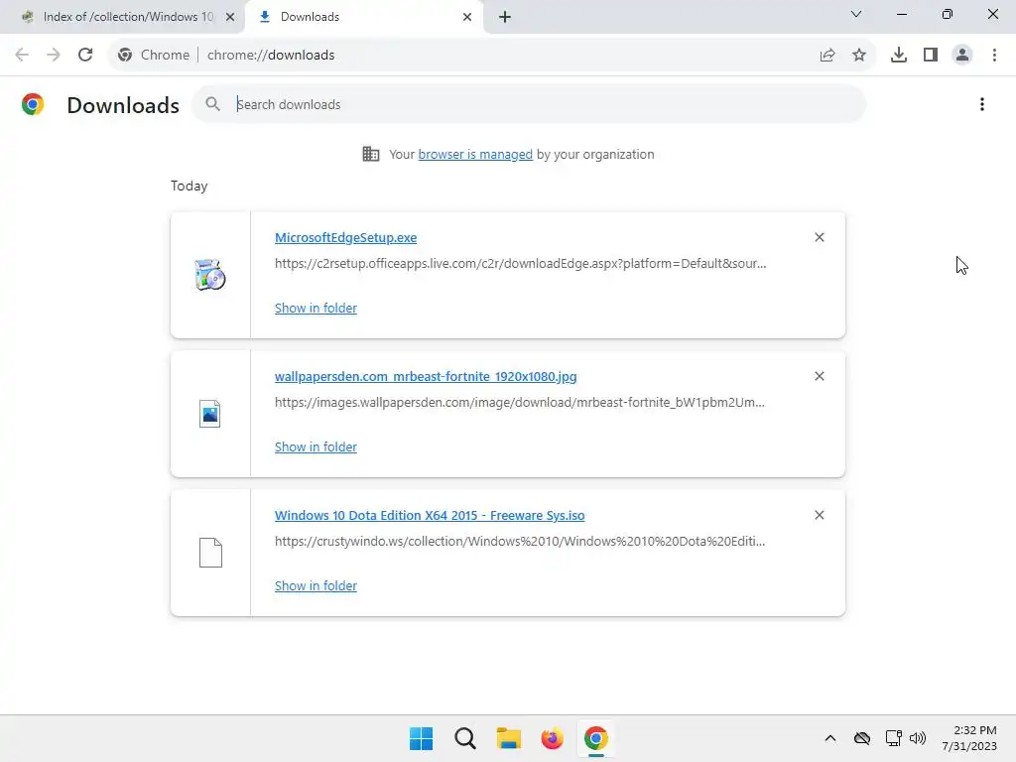The image size is (1016, 762).
Task: Click the search magnifier icon in Downloads
Action: coord(212,104)
